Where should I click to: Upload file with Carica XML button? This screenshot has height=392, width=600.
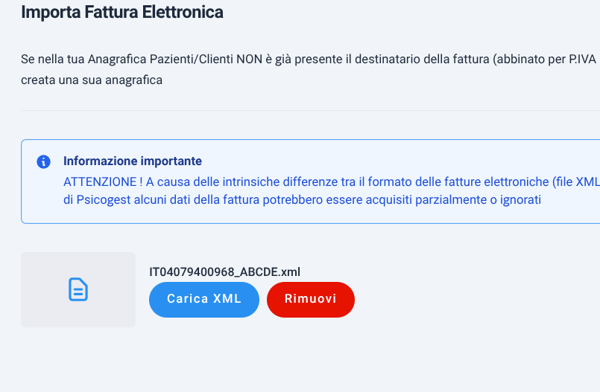(204, 300)
